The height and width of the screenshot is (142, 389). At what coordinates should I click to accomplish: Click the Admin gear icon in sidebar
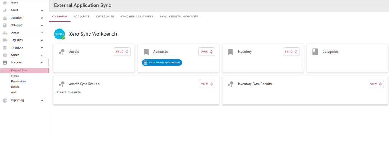[x=5, y=55]
